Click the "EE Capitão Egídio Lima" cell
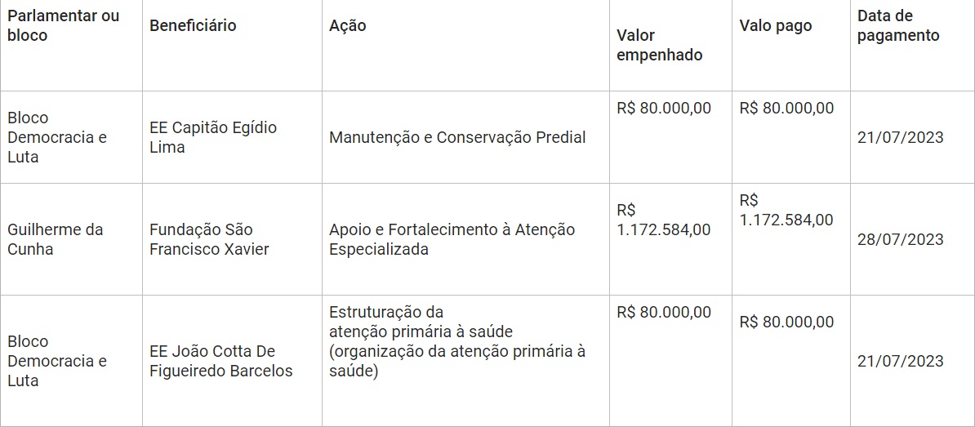This screenshot has width=975, height=427. [x=213, y=137]
